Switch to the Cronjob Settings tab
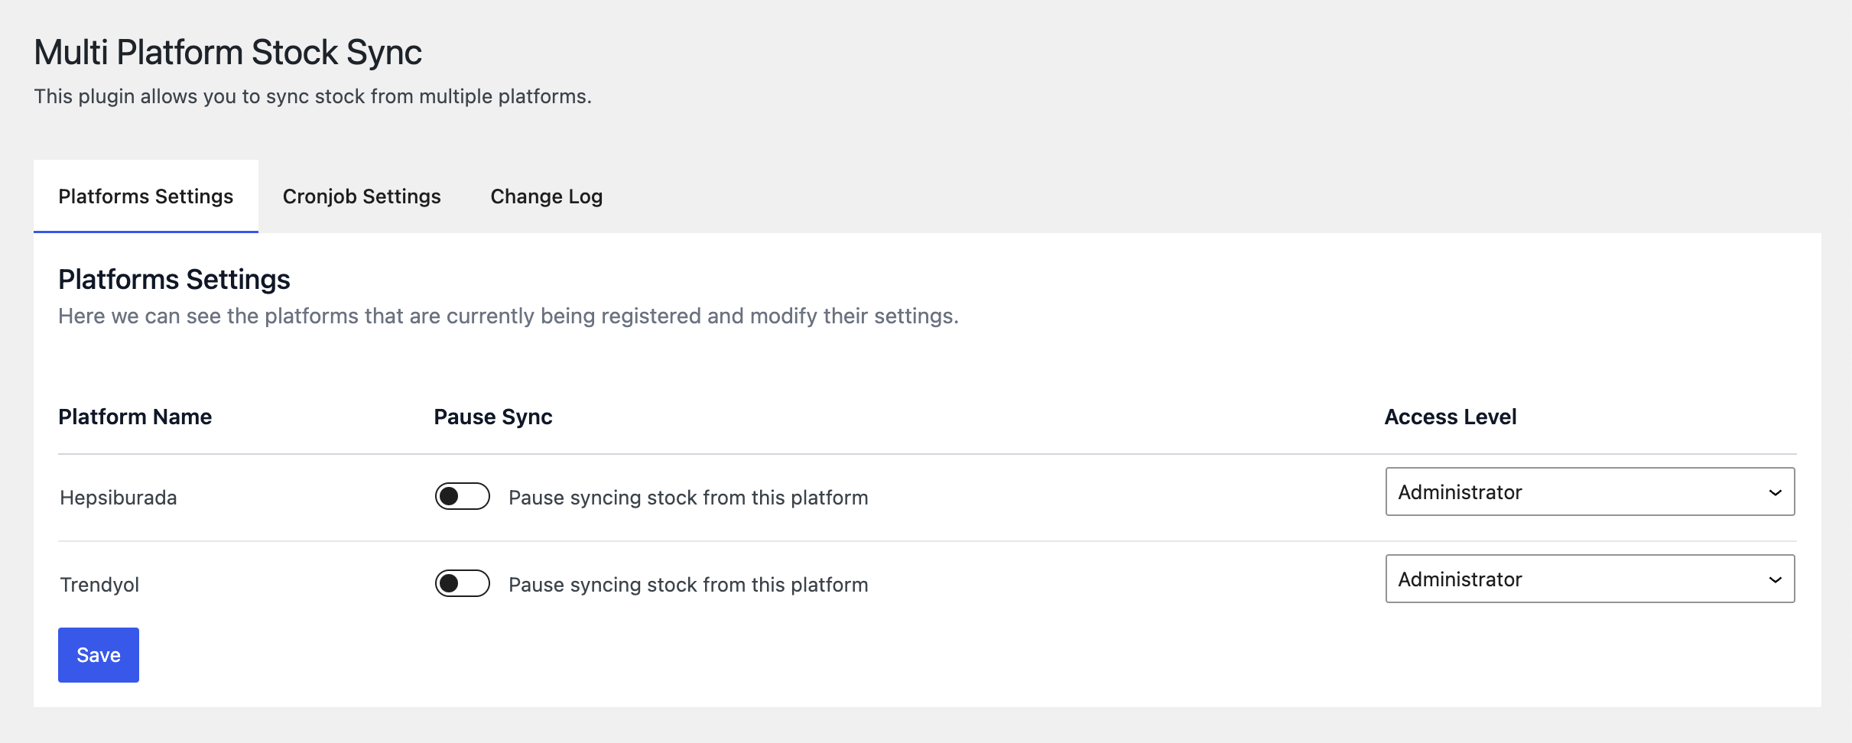 click(362, 196)
